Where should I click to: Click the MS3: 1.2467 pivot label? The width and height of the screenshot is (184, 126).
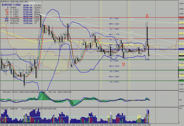114,77
